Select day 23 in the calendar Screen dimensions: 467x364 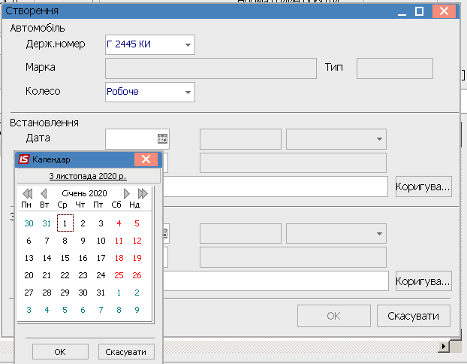click(83, 275)
